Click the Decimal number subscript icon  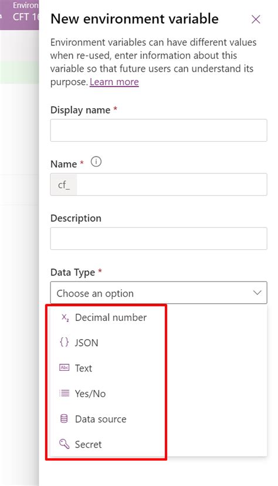65,317
